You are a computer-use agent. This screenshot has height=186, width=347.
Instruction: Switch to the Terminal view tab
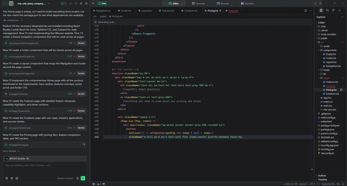coord(198,3)
